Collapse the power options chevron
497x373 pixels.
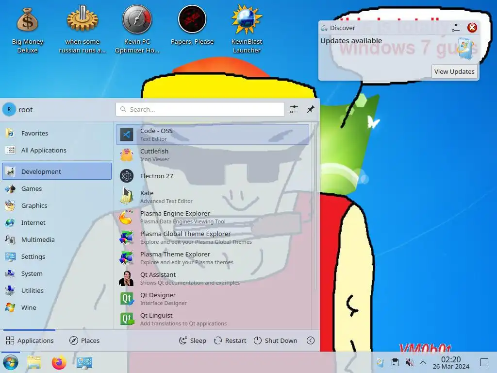tap(311, 340)
